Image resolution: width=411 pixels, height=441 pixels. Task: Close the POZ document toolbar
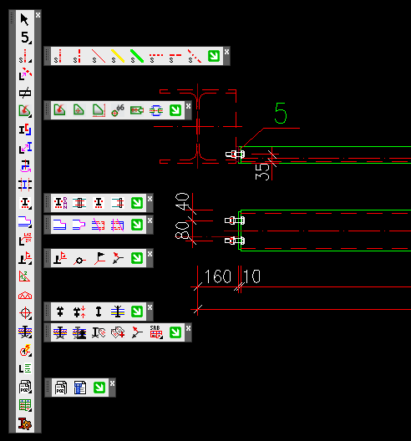tap(112, 383)
